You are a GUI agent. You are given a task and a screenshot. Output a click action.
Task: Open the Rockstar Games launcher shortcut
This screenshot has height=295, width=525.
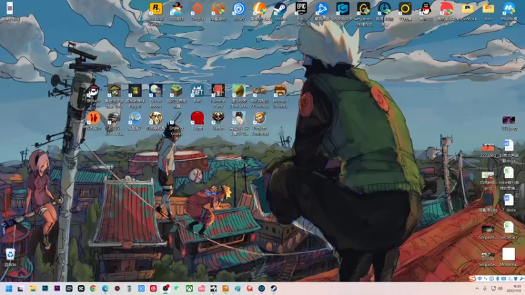click(x=156, y=9)
